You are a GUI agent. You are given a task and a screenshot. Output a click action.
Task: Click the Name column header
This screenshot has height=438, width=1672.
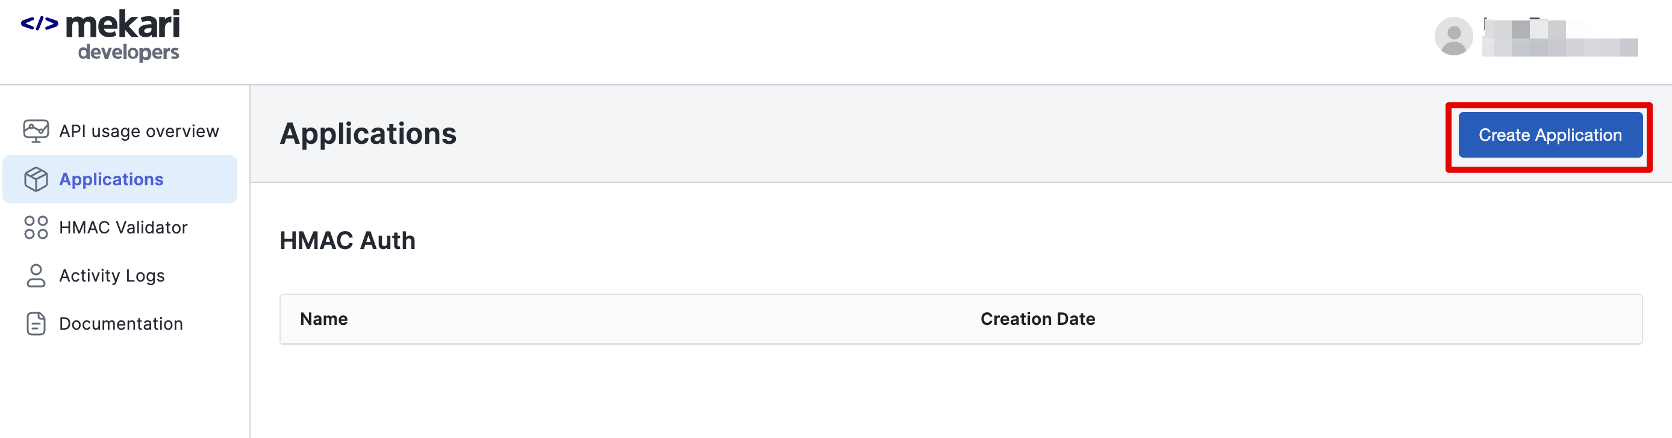point(323,319)
